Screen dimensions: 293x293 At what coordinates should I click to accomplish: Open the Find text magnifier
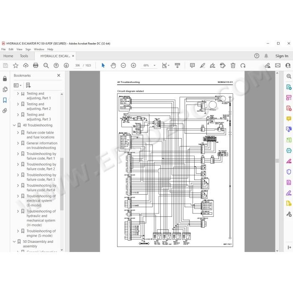(46, 65)
